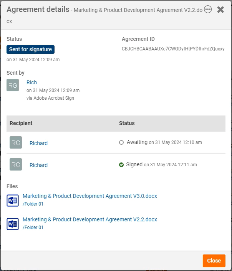Click the Recipient column header
This screenshot has height=271, width=232.
(x=21, y=123)
